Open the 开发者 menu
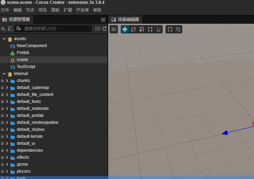Screen dimensions: 254x179 point(83,10)
